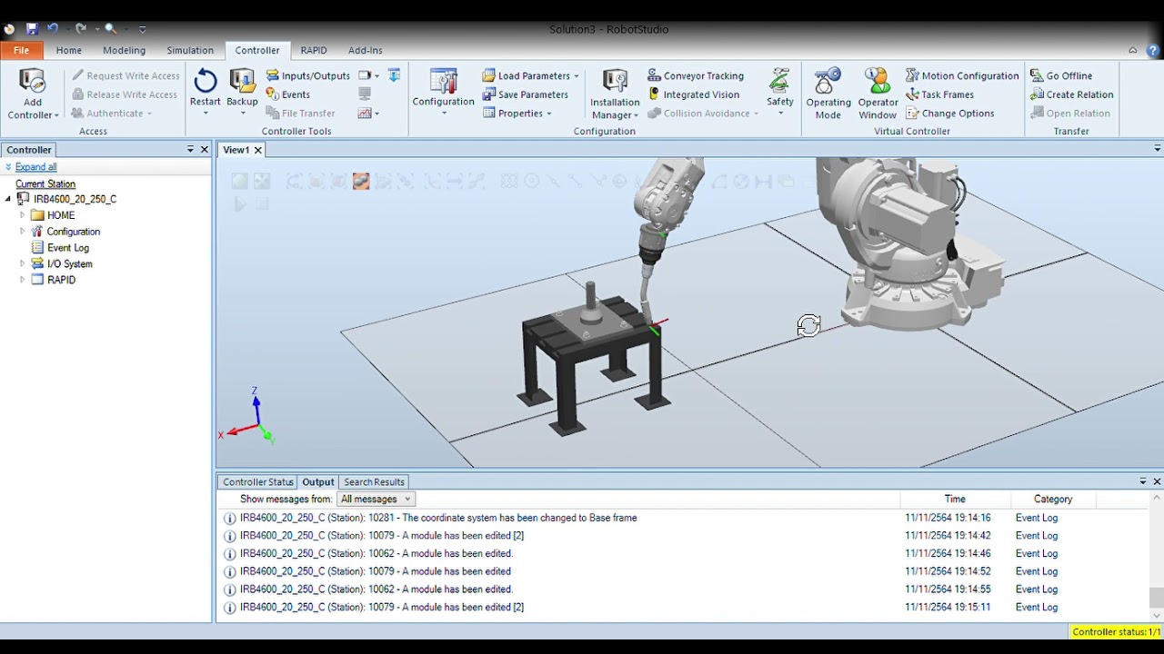1164x654 pixels.
Task: Select Change Options in Virtual Controller group
Action: coord(950,114)
